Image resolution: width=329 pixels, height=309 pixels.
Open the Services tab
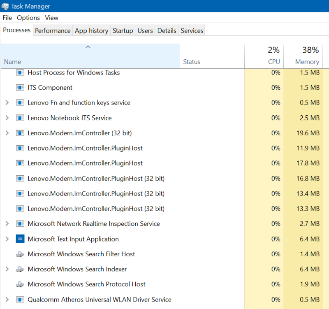pos(192,30)
